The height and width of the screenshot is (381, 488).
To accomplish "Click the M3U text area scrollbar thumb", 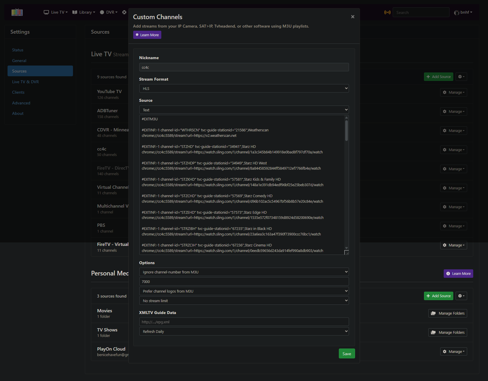I will pos(346,130).
